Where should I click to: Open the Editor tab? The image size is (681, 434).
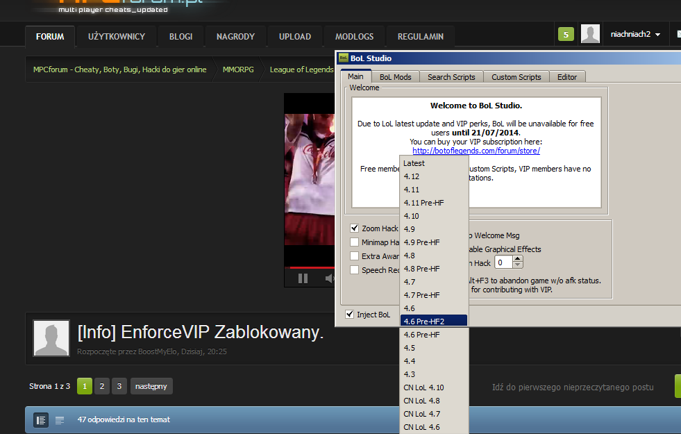tap(566, 77)
